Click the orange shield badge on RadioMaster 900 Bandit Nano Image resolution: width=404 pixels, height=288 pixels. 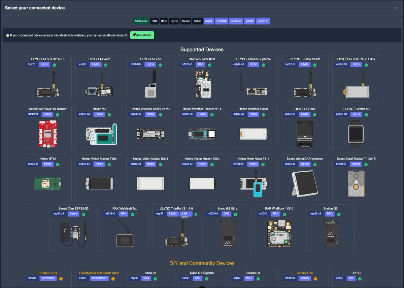[113, 279]
